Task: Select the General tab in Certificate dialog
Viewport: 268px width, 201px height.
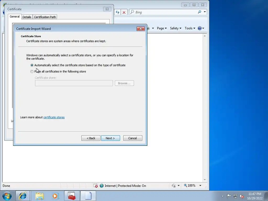Action: [15, 16]
